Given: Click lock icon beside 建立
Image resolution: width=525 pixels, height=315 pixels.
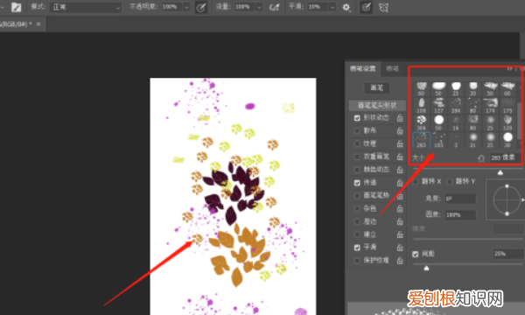Looking at the screenshot, I should (x=400, y=234).
